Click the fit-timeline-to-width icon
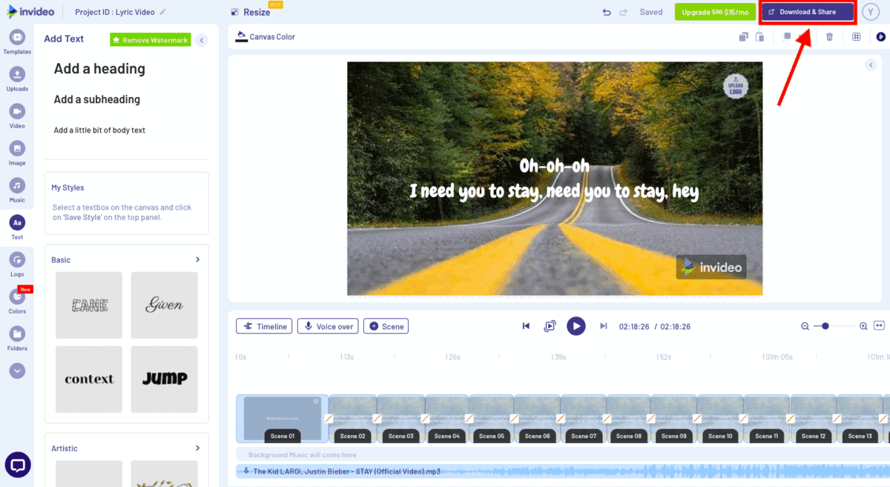890x487 pixels. pos(880,326)
